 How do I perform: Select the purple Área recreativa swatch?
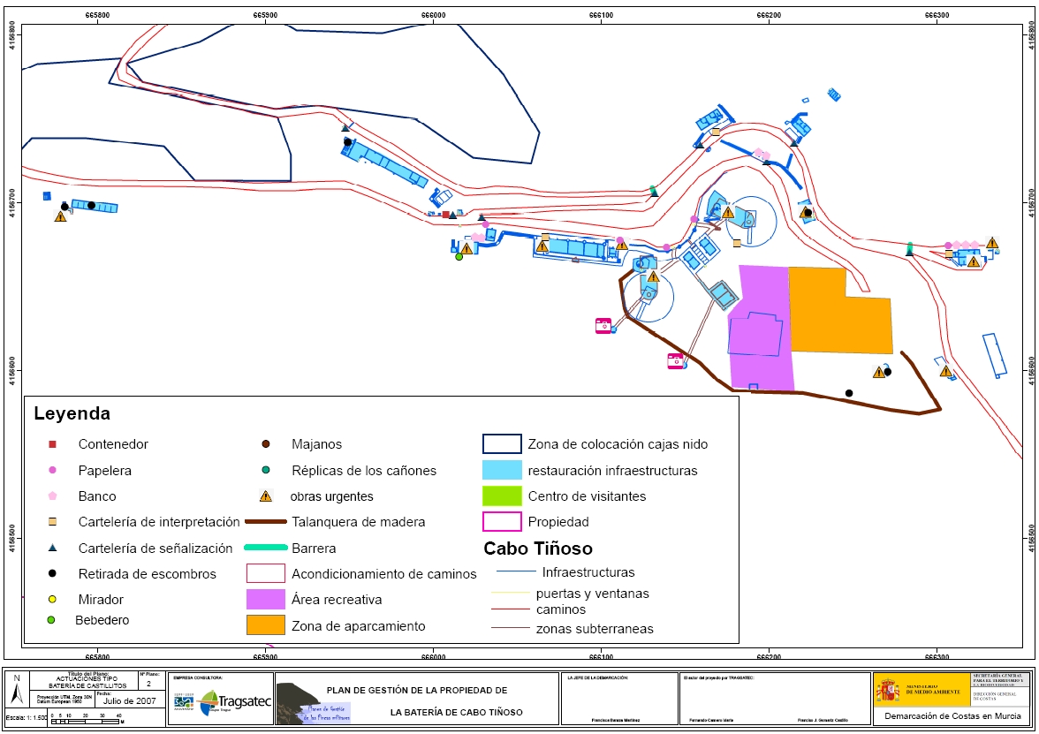[265, 600]
